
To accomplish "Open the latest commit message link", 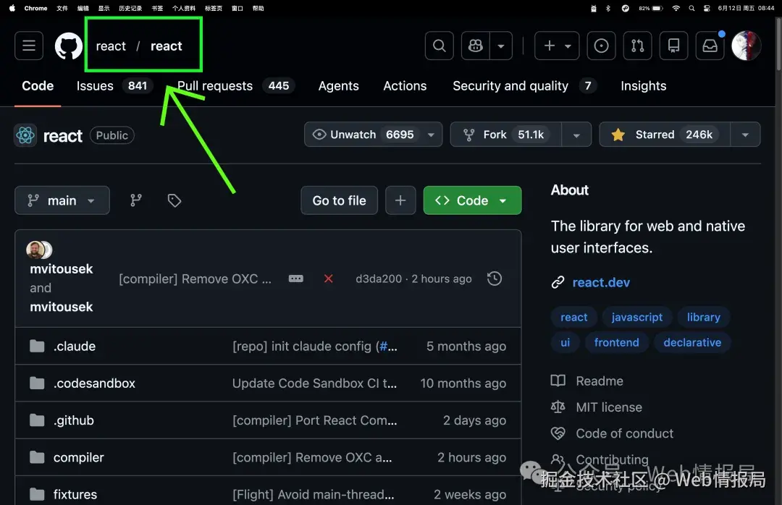I will 195,279.
